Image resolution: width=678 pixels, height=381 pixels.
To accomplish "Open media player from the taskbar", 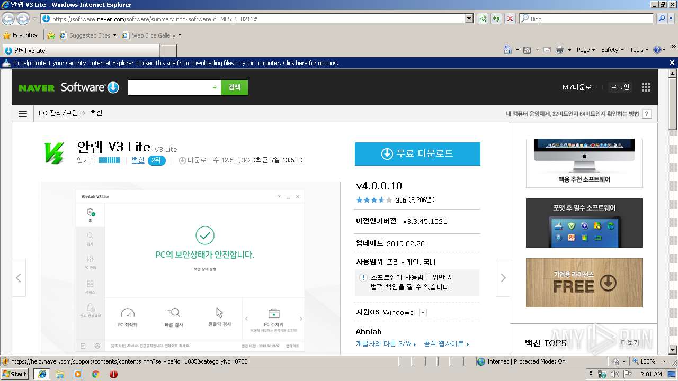I will coord(78,374).
